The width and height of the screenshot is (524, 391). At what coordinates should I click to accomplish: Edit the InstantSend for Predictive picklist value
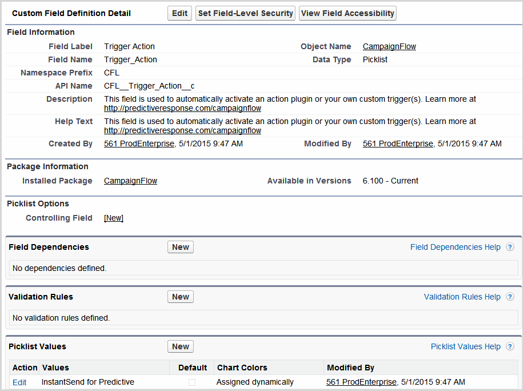point(19,382)
